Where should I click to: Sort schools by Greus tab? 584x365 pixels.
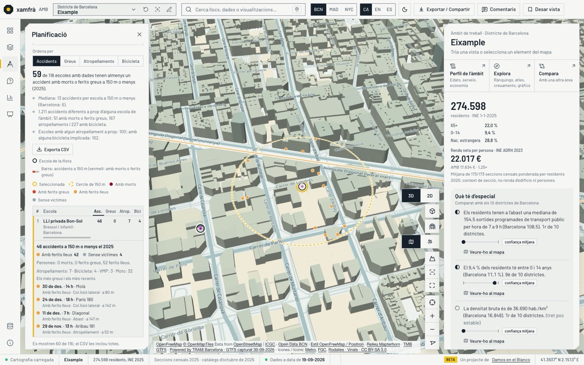pyautogui.click(x=70, y=61)
